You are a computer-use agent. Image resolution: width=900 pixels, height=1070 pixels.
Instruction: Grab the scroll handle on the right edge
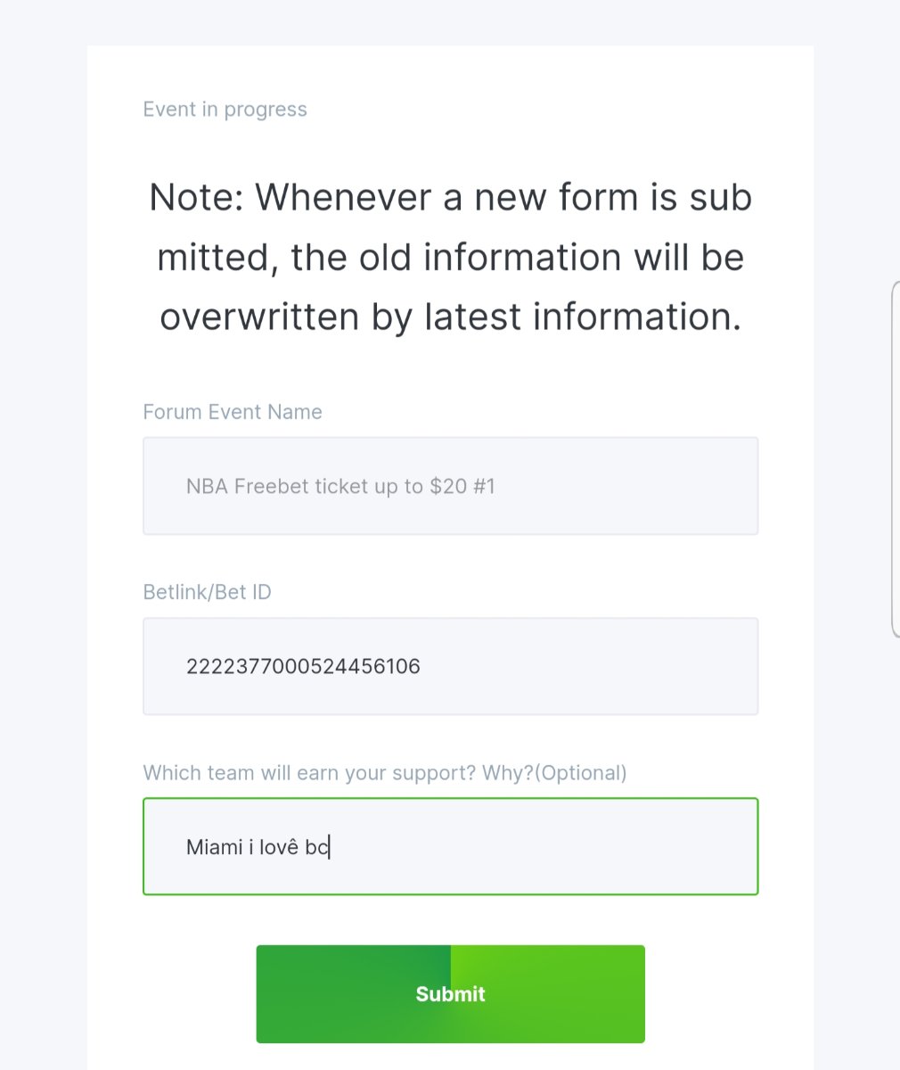tap(895, 458)
